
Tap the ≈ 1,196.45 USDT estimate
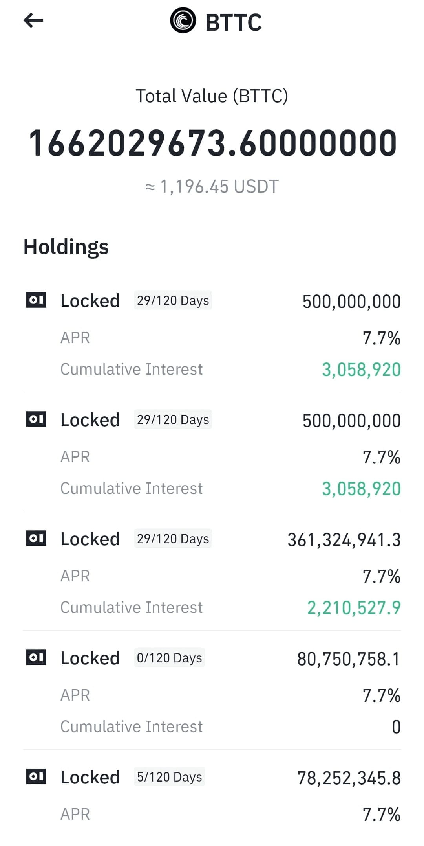(x=212, y=186)
